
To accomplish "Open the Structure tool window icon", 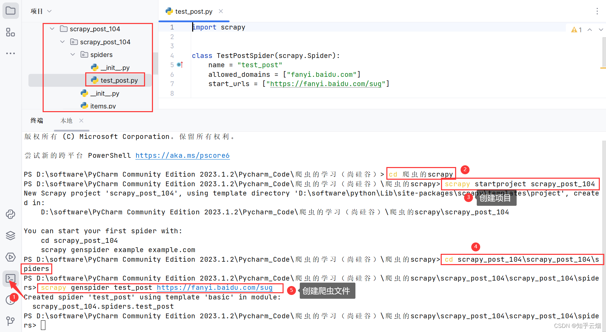I will tap(11, 32).
